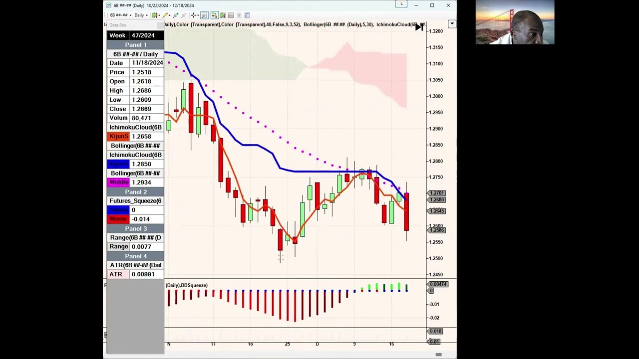639x359 pixels.
Task: Open the Daily interval dropdown
Action: [x=141, y=15]
